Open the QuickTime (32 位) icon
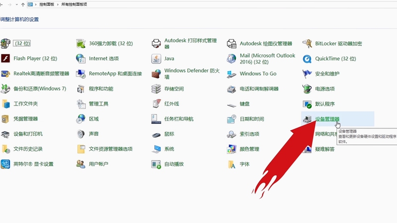397x223 pixels. click(x=307, y=59)
